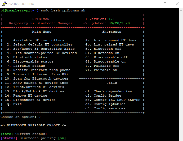Minimize the 192.168.100.2-RPI4 window
This screenshot has width=183, height=141.
(153, 4)
